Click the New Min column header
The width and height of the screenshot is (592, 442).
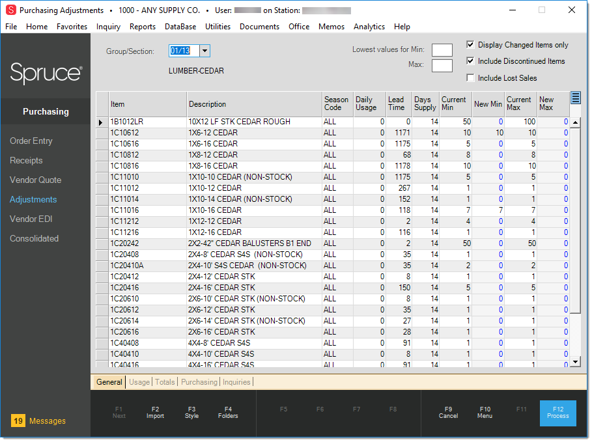[488, 104]
